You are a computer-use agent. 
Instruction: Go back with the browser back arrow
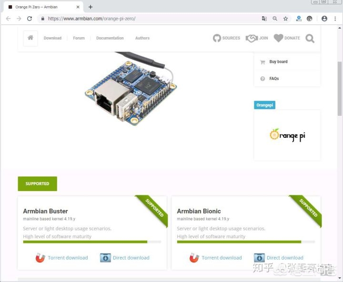8,19
